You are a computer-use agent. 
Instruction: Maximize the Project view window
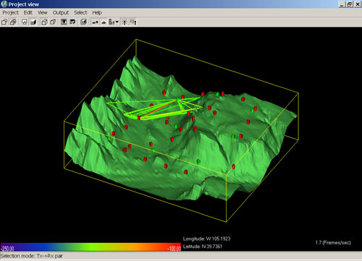coord(350,4)
